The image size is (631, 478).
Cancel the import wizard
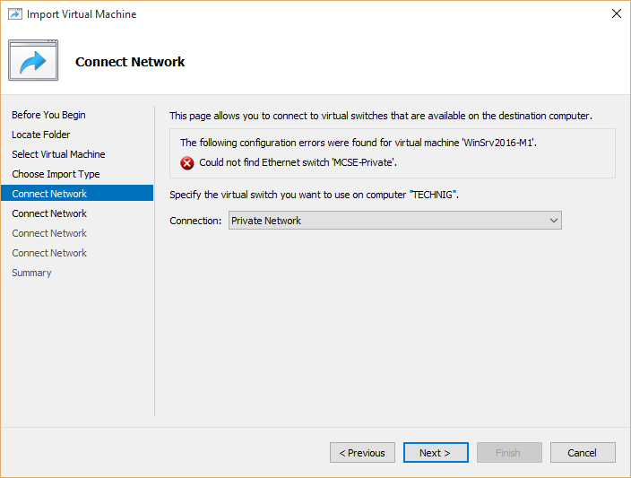coord(583,453)
